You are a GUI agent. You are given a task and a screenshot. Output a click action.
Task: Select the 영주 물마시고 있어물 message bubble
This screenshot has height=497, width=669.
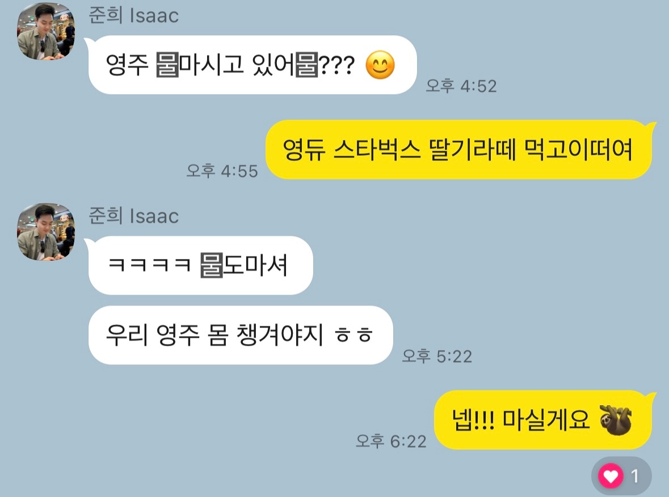tap(252, 65)
